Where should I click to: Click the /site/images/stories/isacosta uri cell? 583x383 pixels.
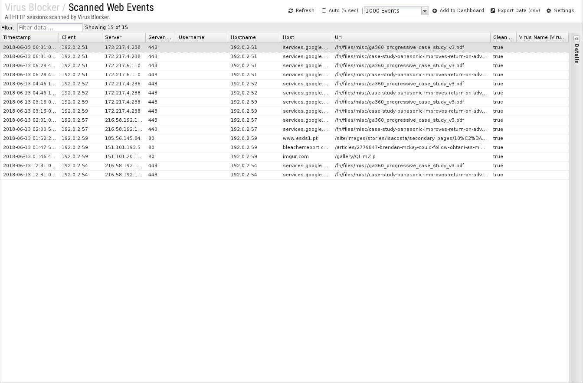[411, 139]
